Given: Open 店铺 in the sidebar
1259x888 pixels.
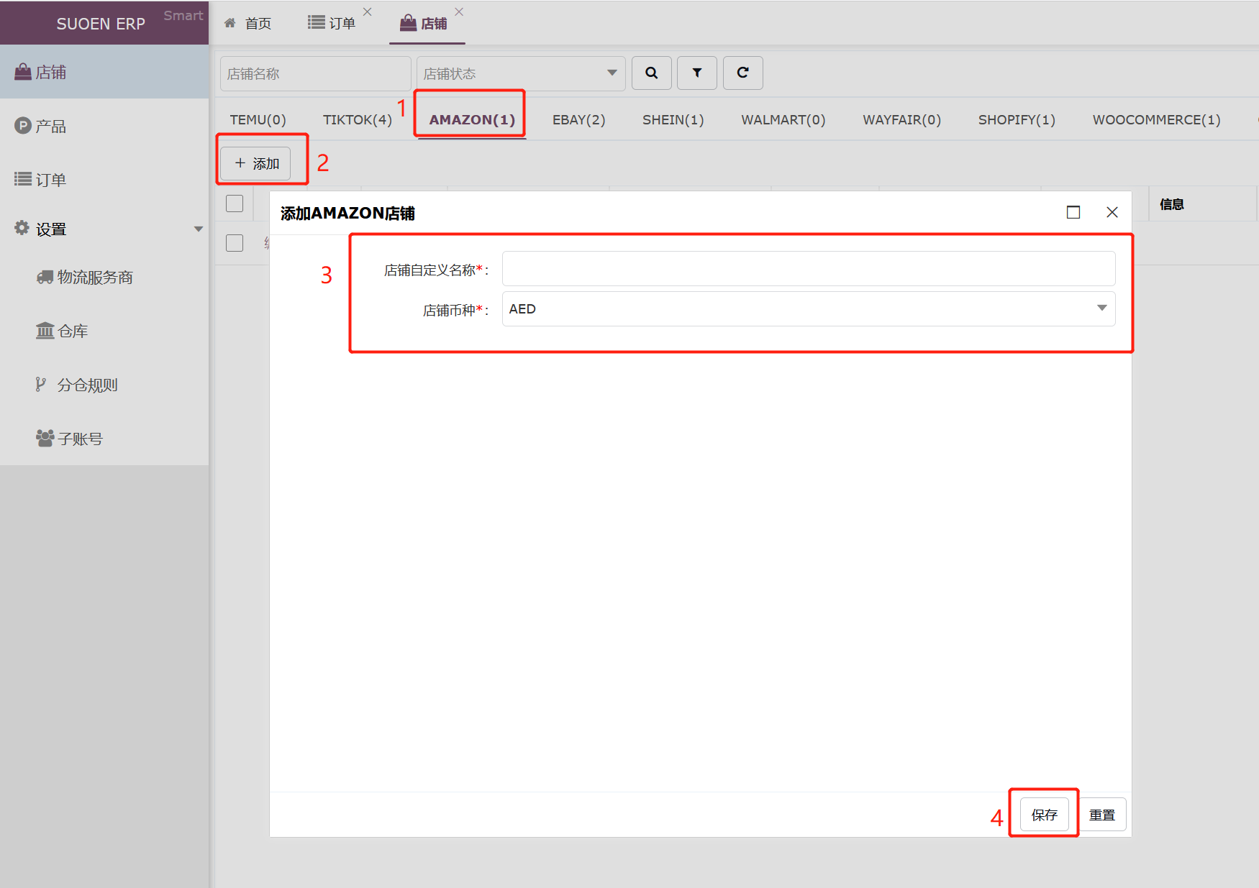Looking at the screenshot, I should click(104, 72).
